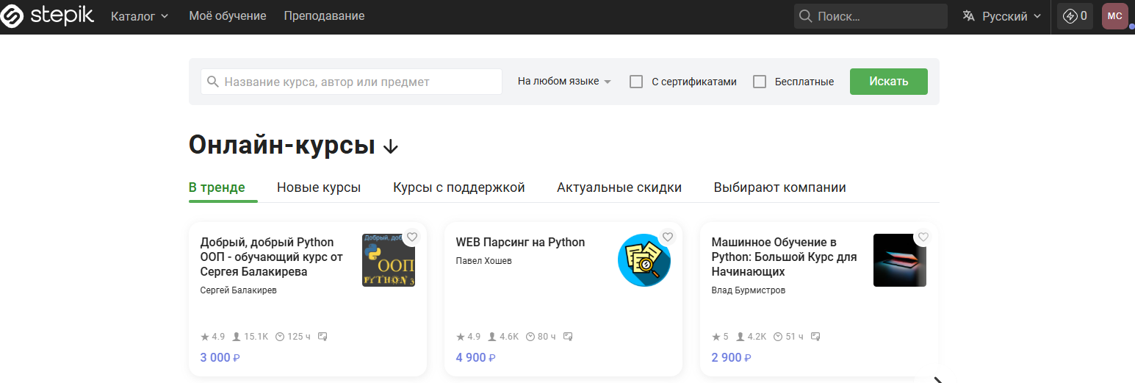This screenshot has width=1135, height=383.
Task: Favorite the Машинное Обучение в Python course
Action: point(923,237)
